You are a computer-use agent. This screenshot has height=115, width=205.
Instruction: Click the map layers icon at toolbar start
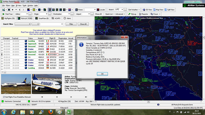4,10
